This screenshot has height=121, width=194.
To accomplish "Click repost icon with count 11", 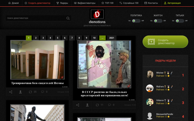I will click(x=97, y=105).
